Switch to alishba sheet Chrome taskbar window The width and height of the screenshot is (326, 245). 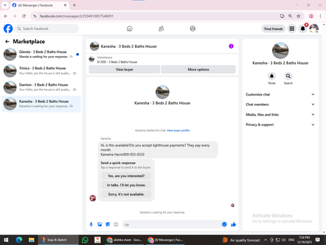(x=125, y=240)
